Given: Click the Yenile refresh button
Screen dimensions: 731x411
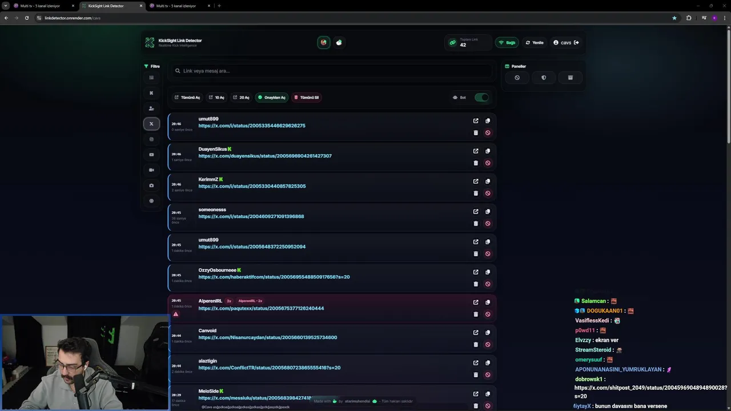Looking at the screenshot, I should click(x=535, y=43).
